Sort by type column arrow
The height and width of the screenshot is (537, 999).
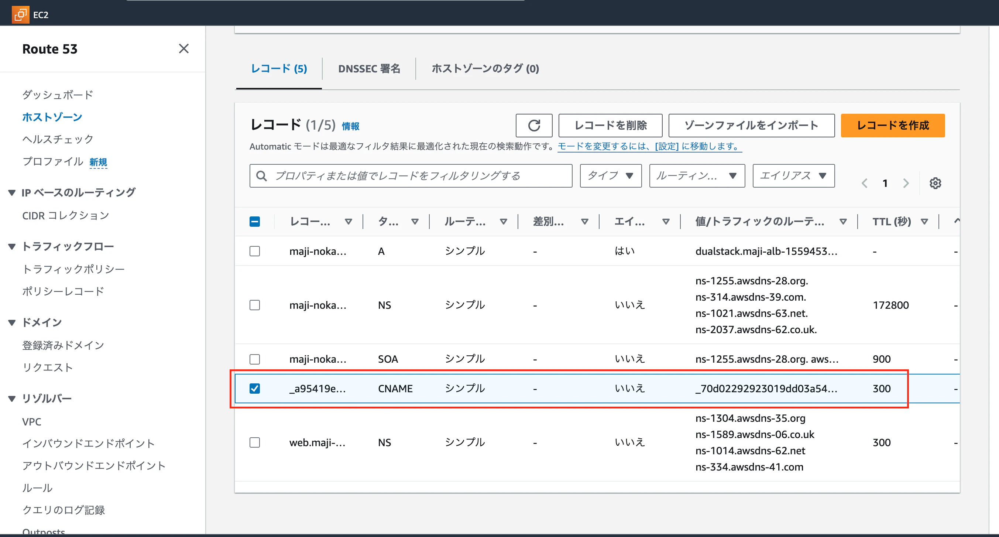click(415, 222)
